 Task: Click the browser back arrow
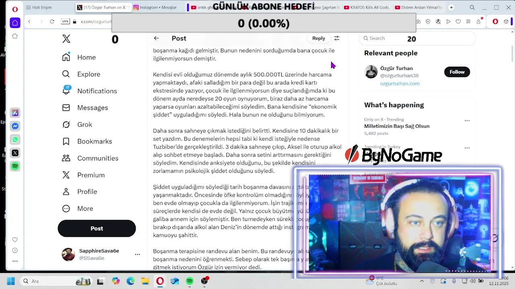point(29,21)
